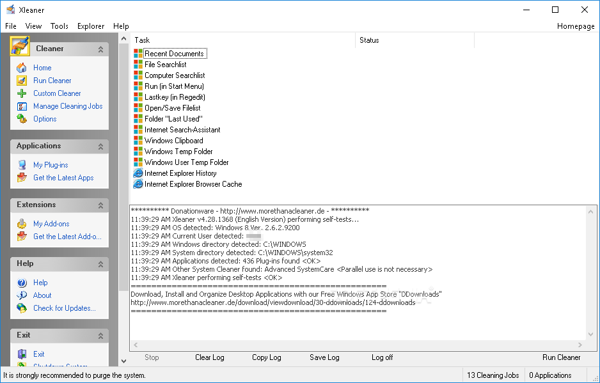Click the Windows flag icon beside File Searchlist
Screen dimensions: 600x383
[138, 65]
